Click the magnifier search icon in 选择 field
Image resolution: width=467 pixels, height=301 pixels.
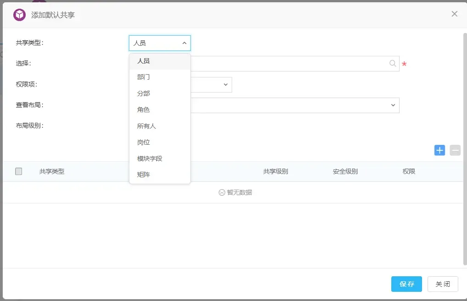[392, 64]
